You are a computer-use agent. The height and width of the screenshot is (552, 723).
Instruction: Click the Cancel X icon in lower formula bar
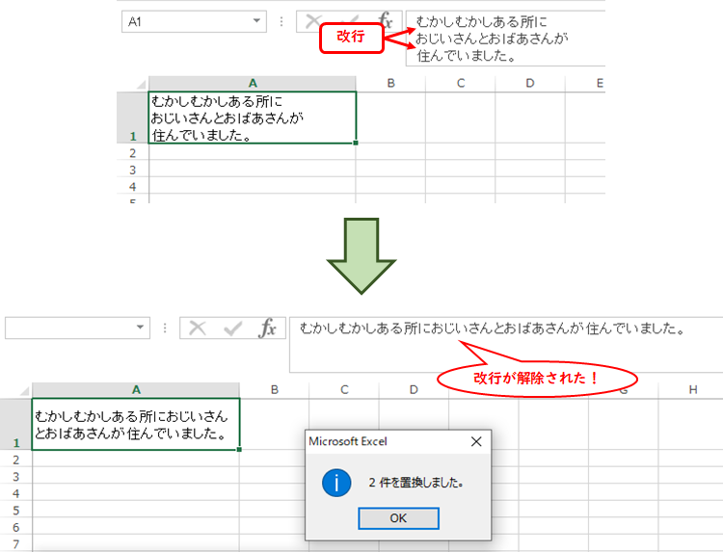[198, 329]
